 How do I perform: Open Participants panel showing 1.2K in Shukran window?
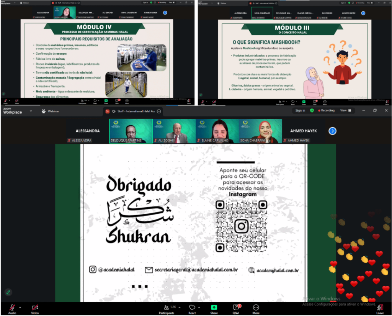[x=167, y=309]
